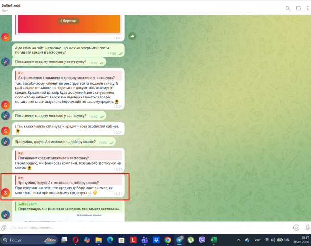Image resolution: width=311 pixels, height=246 pixels.
Task: Open the emoji picker smiley icon
Action: tap(296, 228)
